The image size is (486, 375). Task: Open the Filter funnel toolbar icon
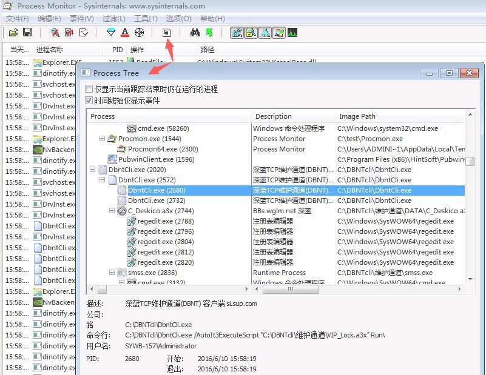pos(111,32)
